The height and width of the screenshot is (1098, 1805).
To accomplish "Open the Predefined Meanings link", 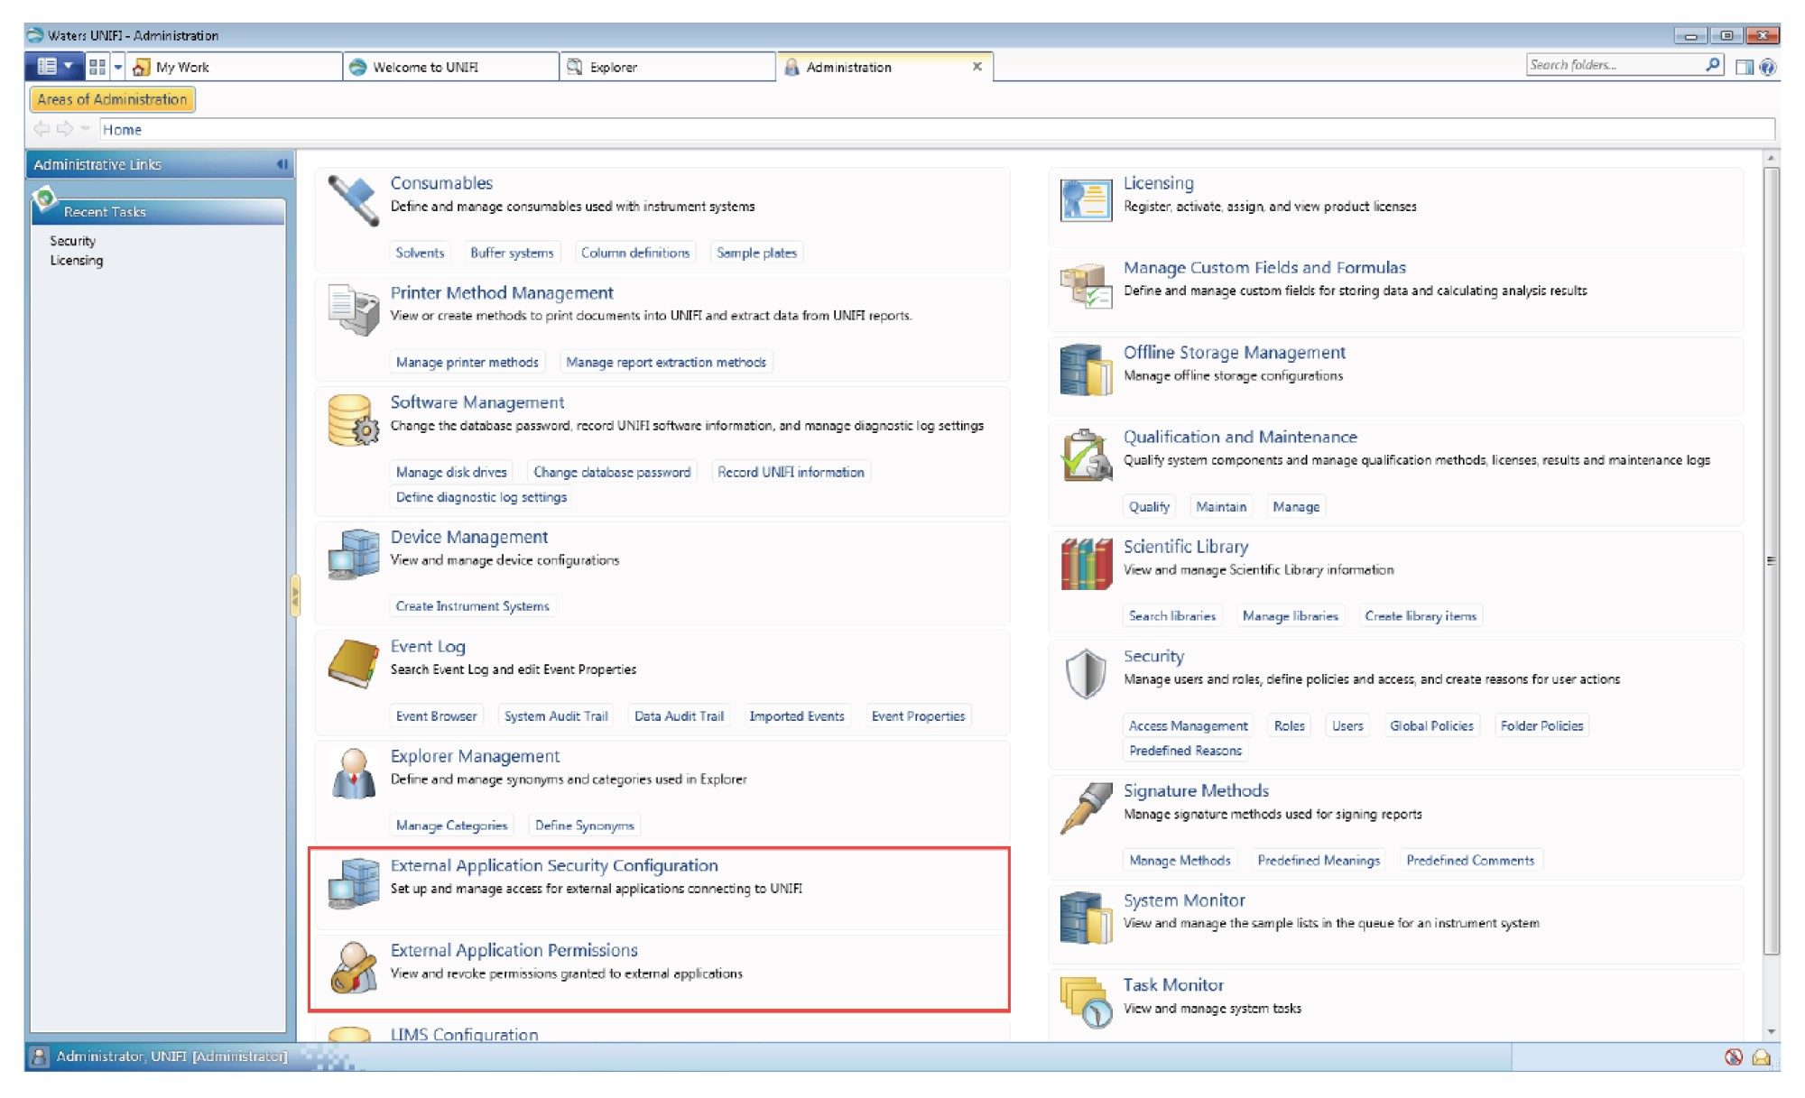I will coord(1319,861).
